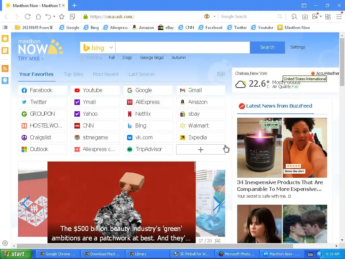Open the Windows start button
The width and height of the screenshot is (345, 259).
tap(15, 254)
